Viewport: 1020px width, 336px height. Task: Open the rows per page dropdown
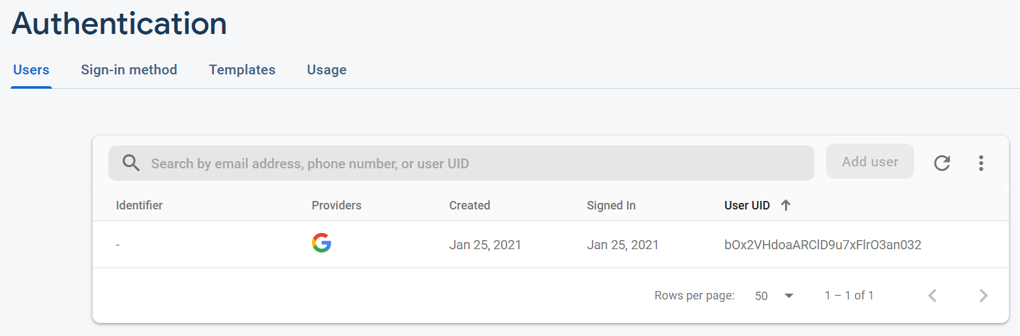point(774,296)
